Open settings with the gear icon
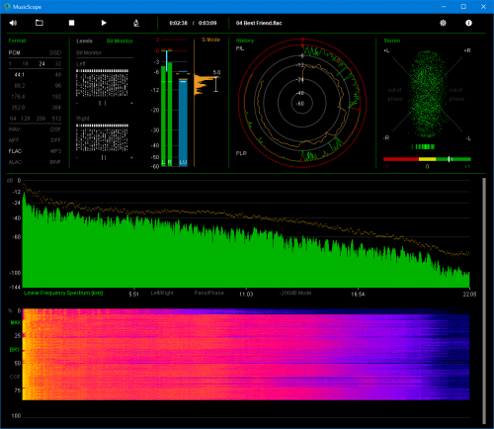 pos(443,23)
